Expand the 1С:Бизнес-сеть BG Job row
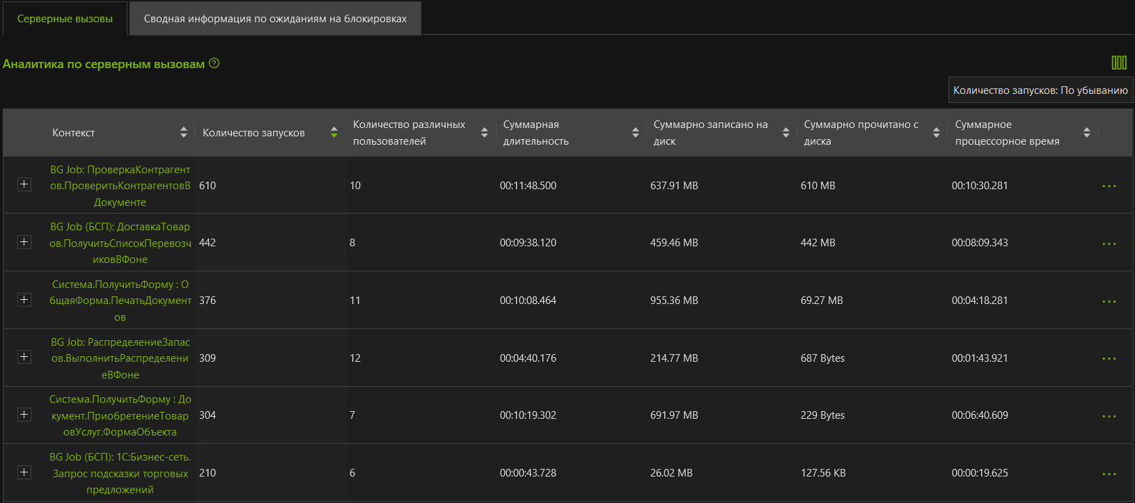 (x=24, y=472)
